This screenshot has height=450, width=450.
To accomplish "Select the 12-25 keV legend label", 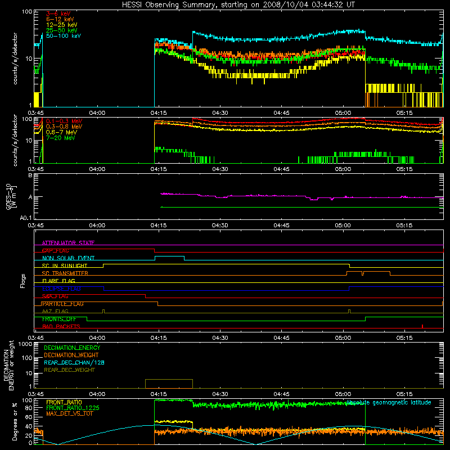I will click(x=62, y=25).
